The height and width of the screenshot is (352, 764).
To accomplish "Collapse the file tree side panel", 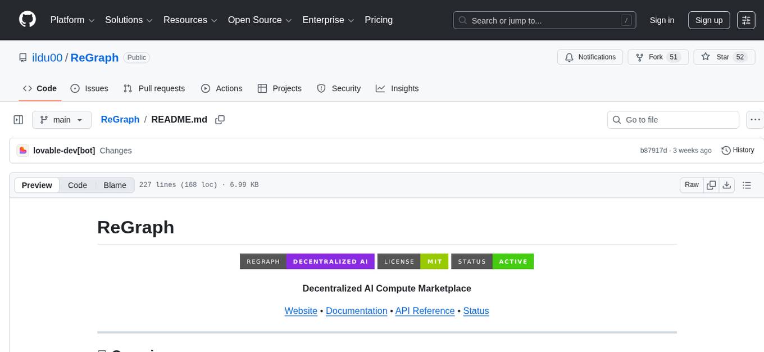I will click(19, 120).
